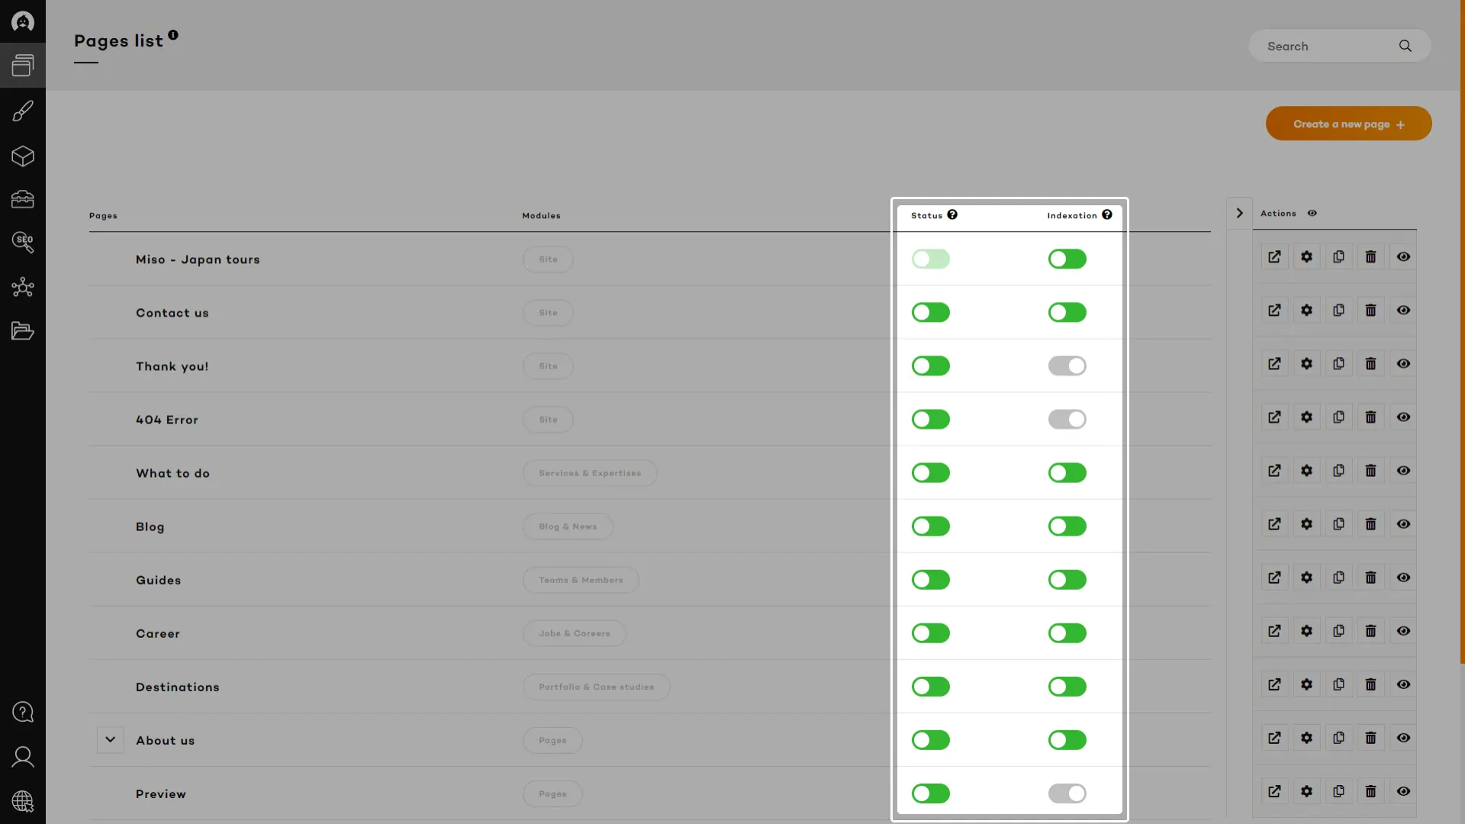Screen dimensions: 1465x824
Task: Open the globe language icon in sidebar
Action: tap(23, 801)
